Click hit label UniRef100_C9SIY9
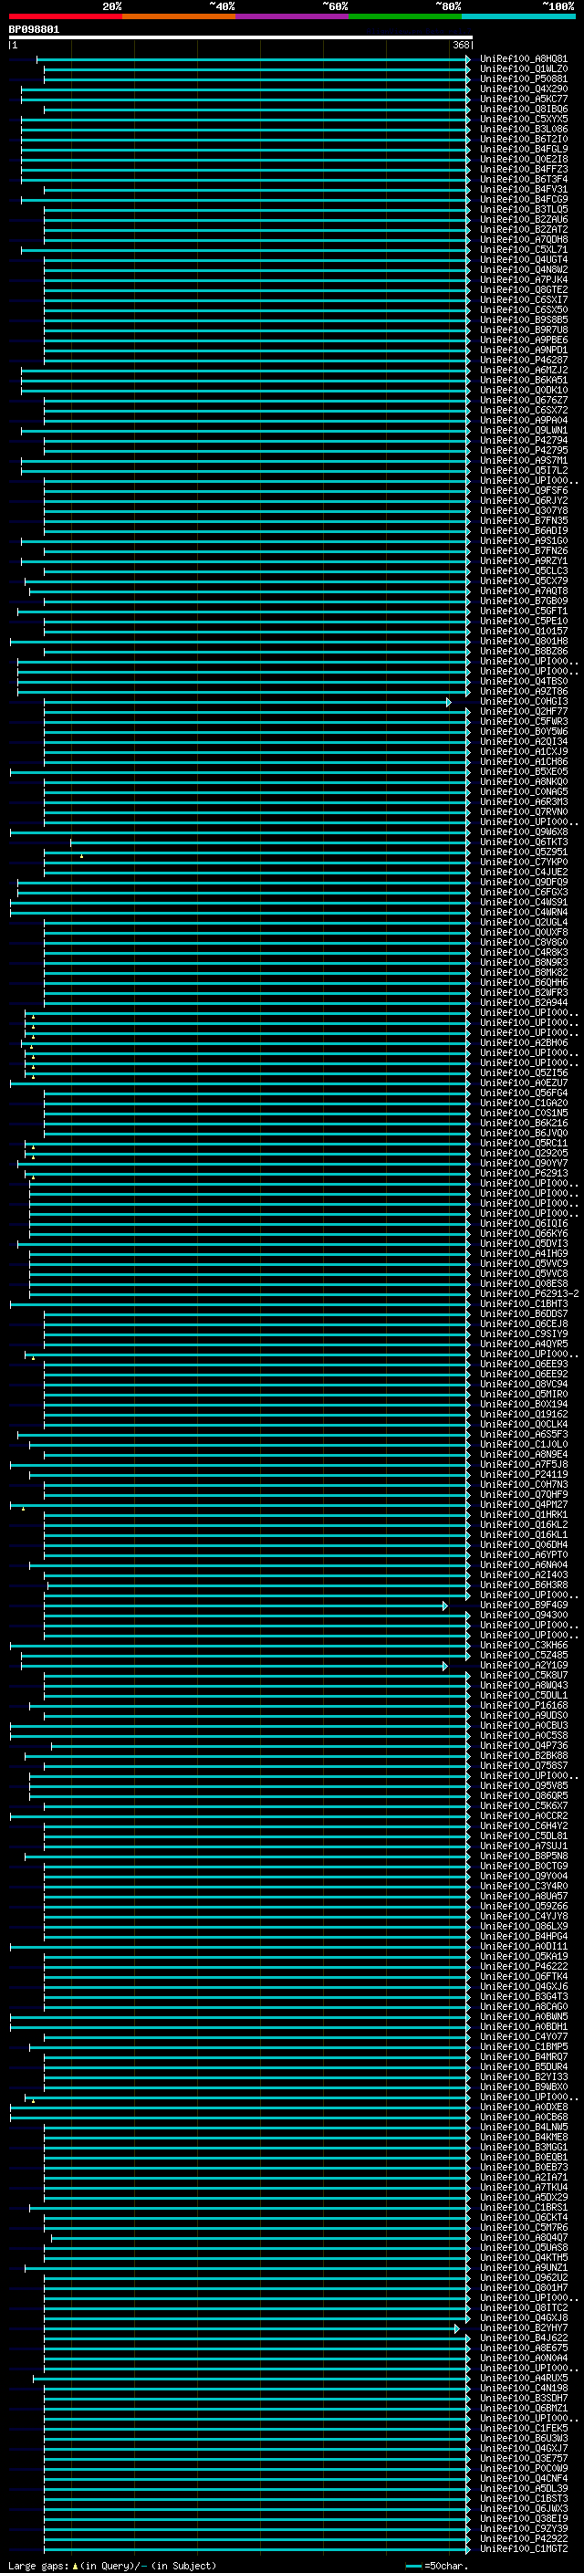Screen dimensions: 584x2573 [x=523, y=1334]
